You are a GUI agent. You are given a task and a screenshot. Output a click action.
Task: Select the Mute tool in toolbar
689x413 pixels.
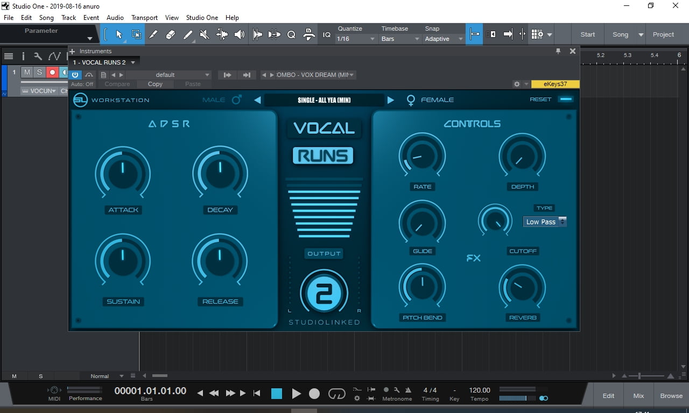(x=205, y=34)
